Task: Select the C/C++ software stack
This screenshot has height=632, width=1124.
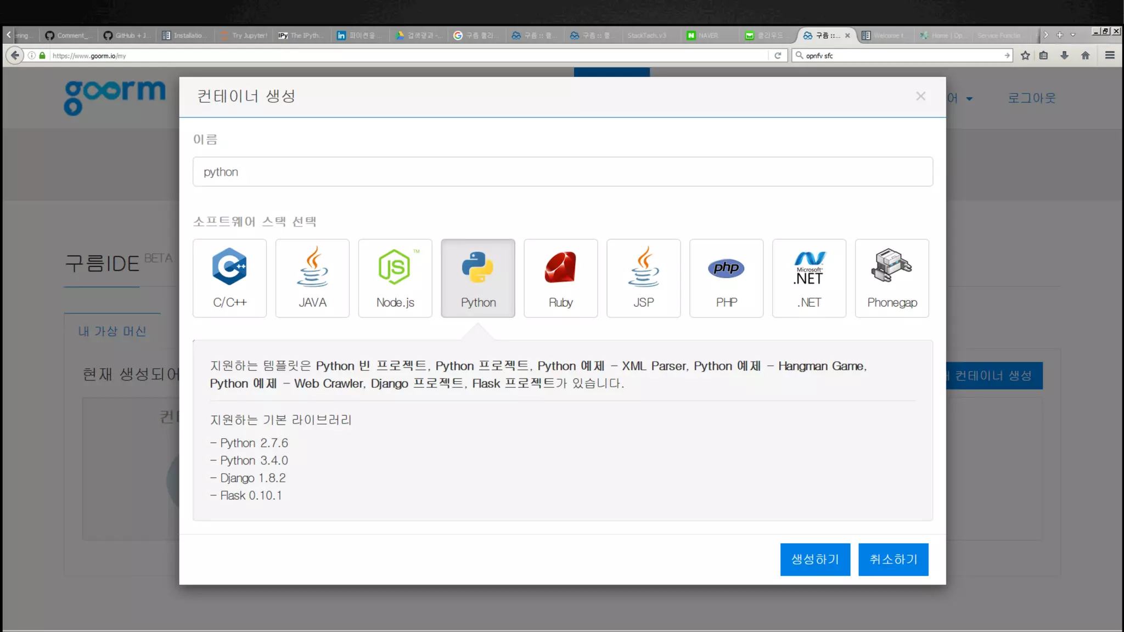Action: coord(229,278)
